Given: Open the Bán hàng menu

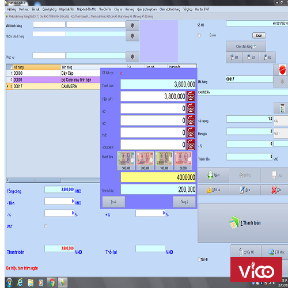Looking at the screenshot, I should [x=130, y=9].
